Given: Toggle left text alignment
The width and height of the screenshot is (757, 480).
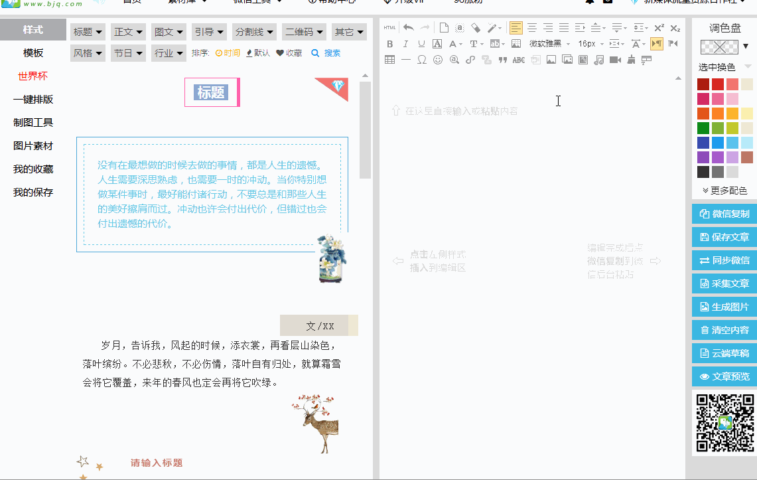Looking at the screenshot, I should (x=516, y=27).
